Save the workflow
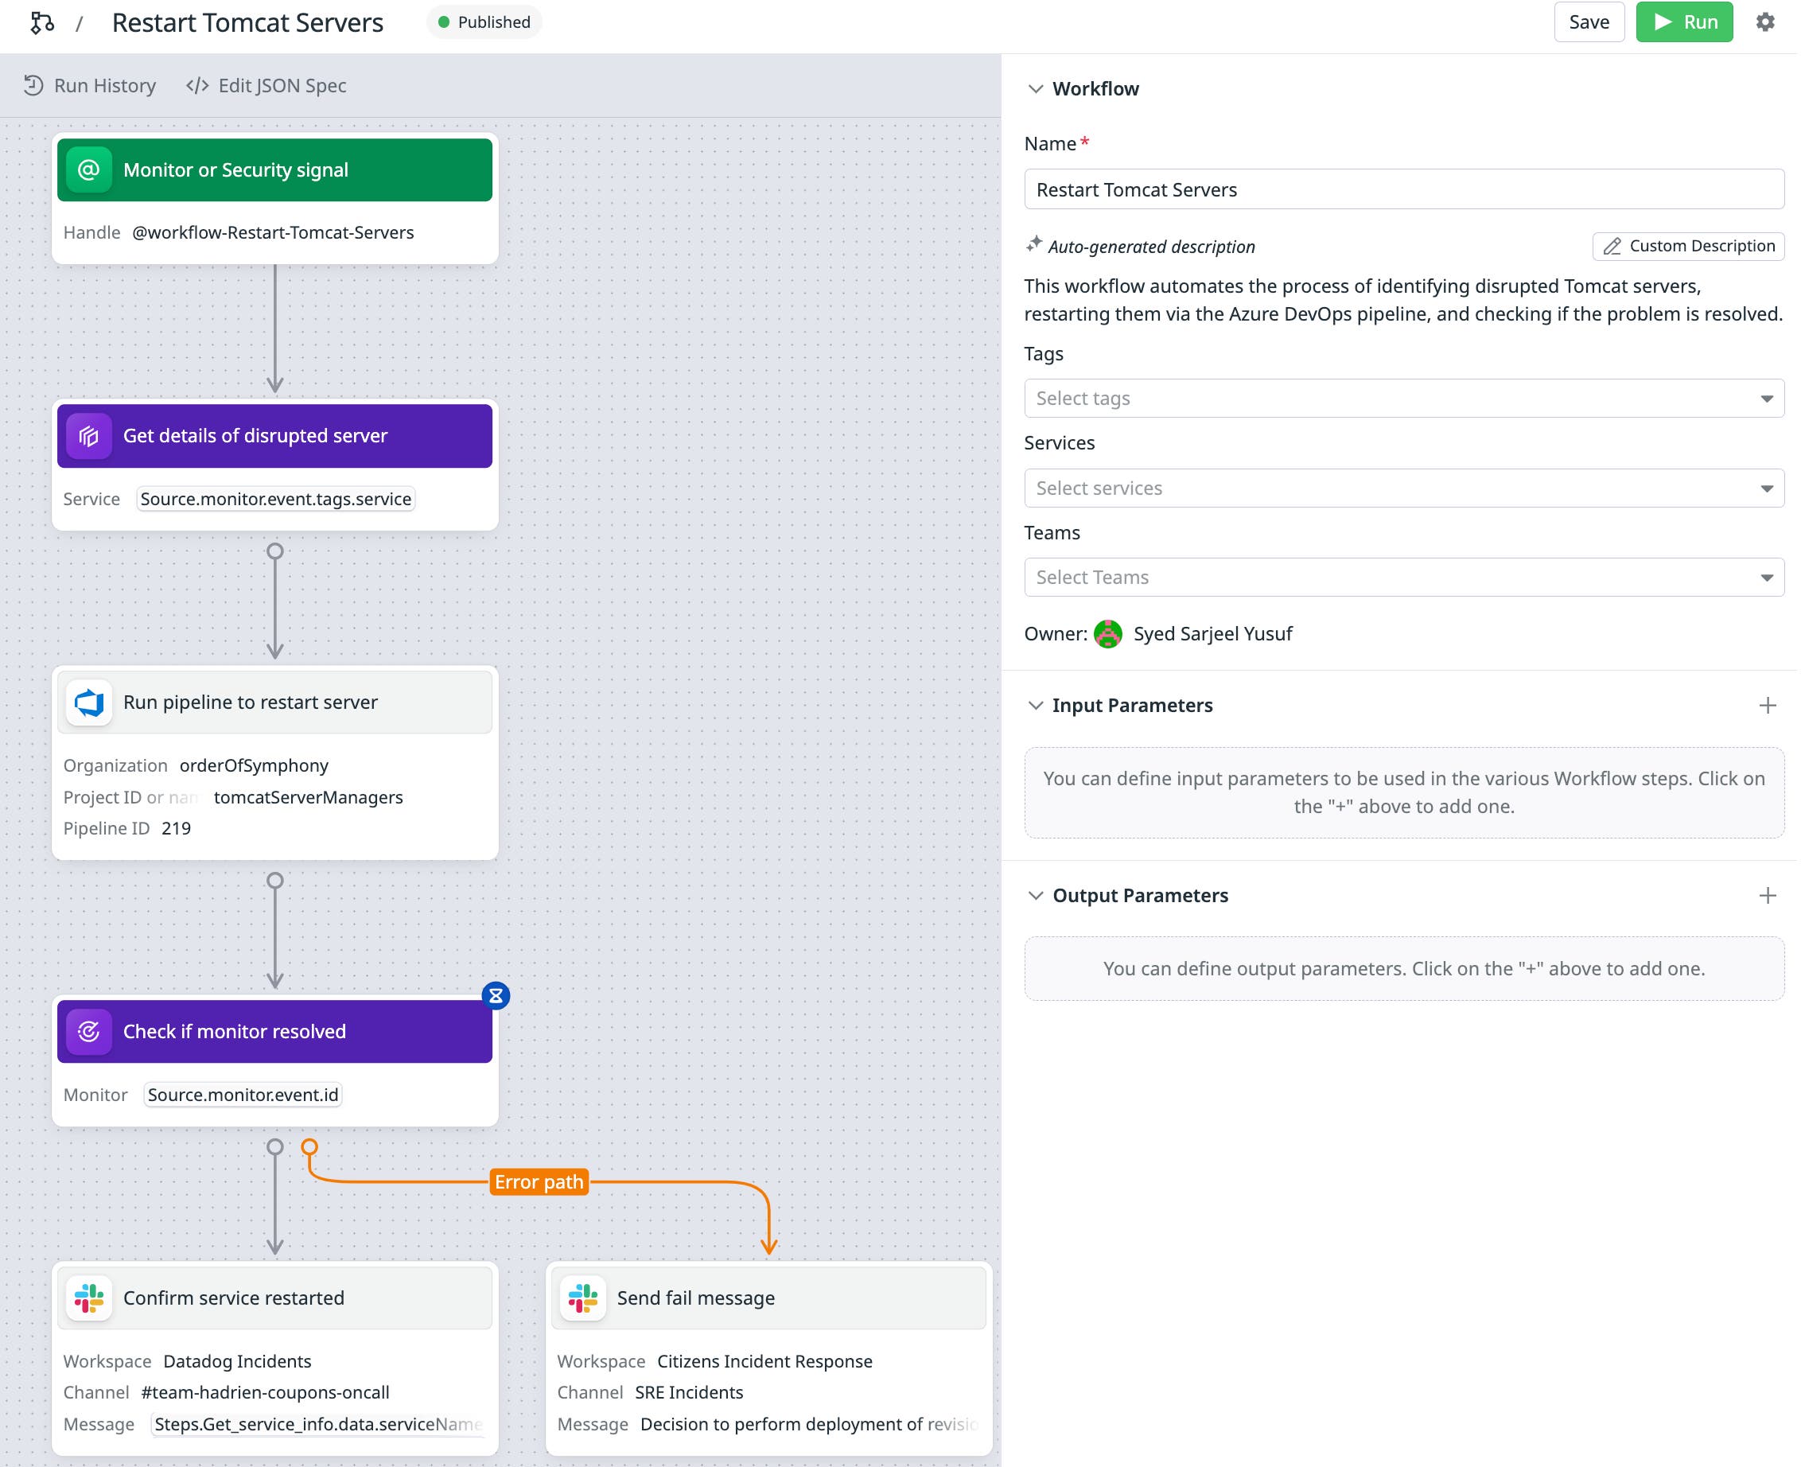Image resolution: width=1801 pixels, height=1467 pixels. point(1589,22)
